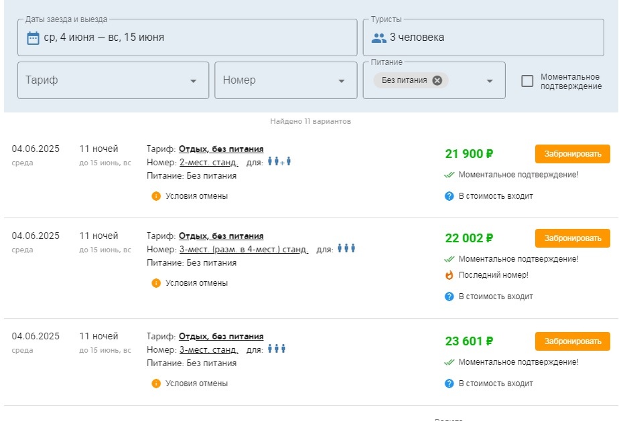Click the question icon for 22 002 ₽ offer
The width and height of the screenshot is (619, 421).
click(450, 297)
